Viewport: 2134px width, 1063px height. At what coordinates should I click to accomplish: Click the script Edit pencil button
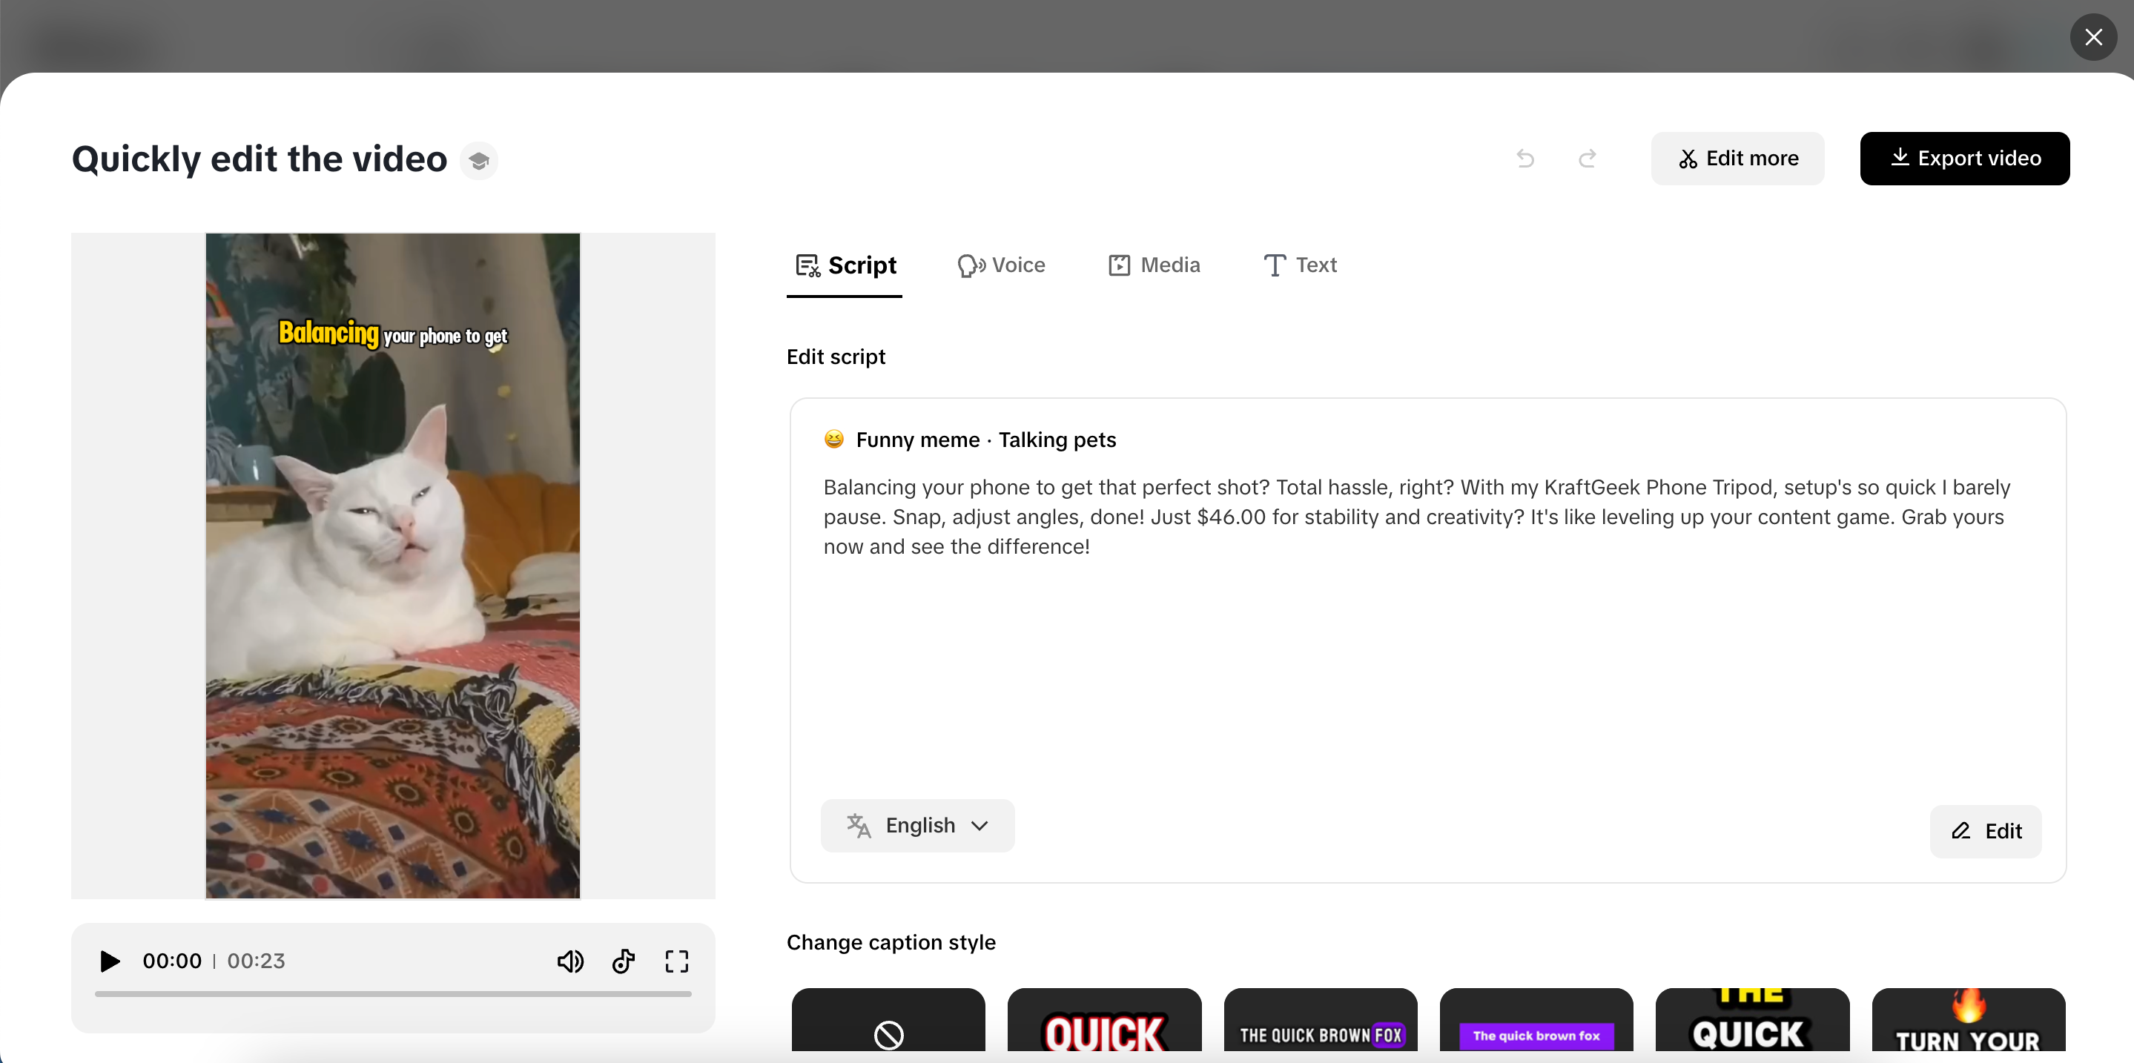tap(1985, 831)
